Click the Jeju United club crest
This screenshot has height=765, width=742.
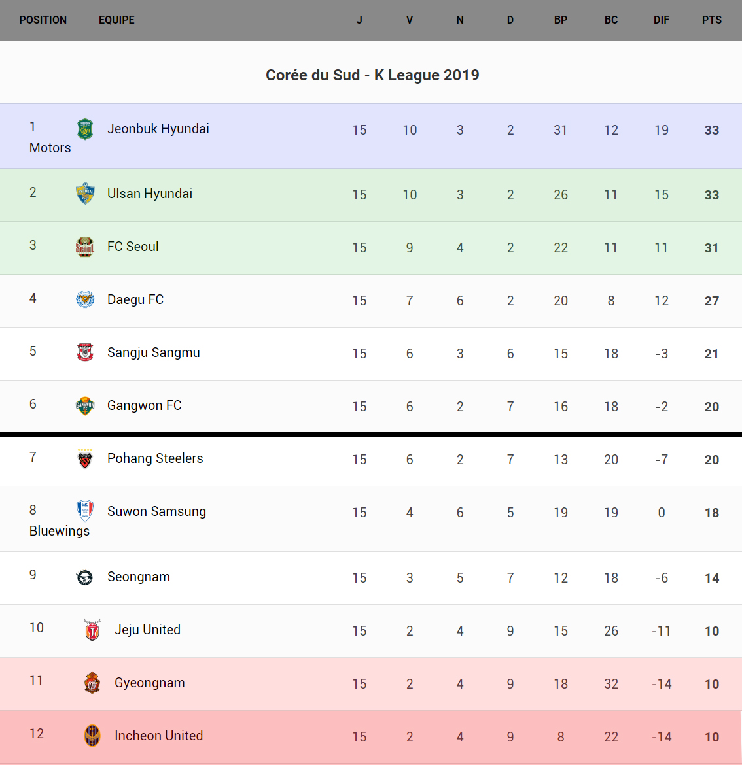coord(92,630)
